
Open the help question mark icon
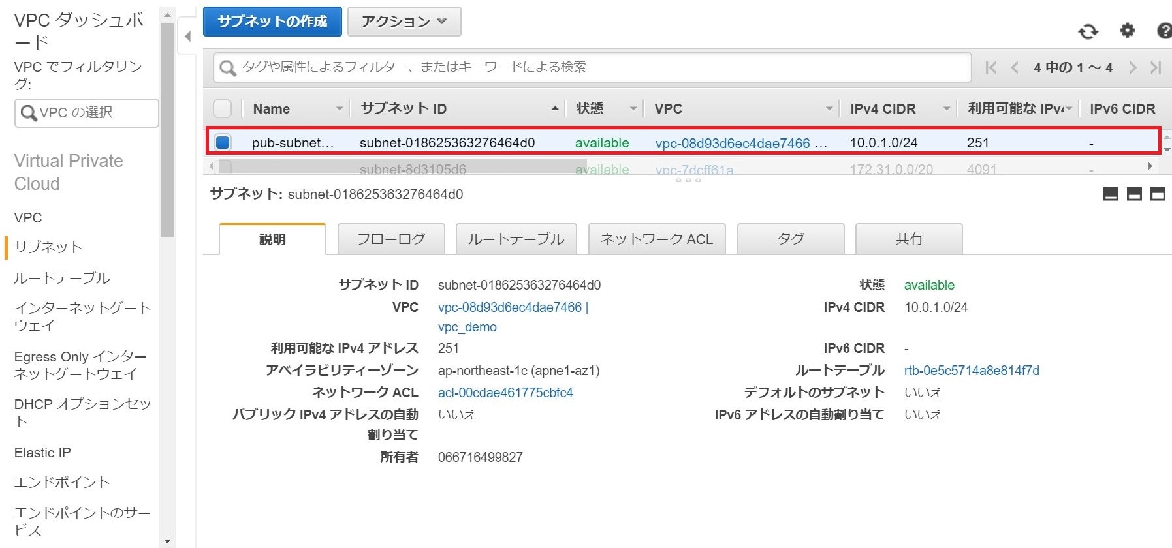pos(1164,31)
